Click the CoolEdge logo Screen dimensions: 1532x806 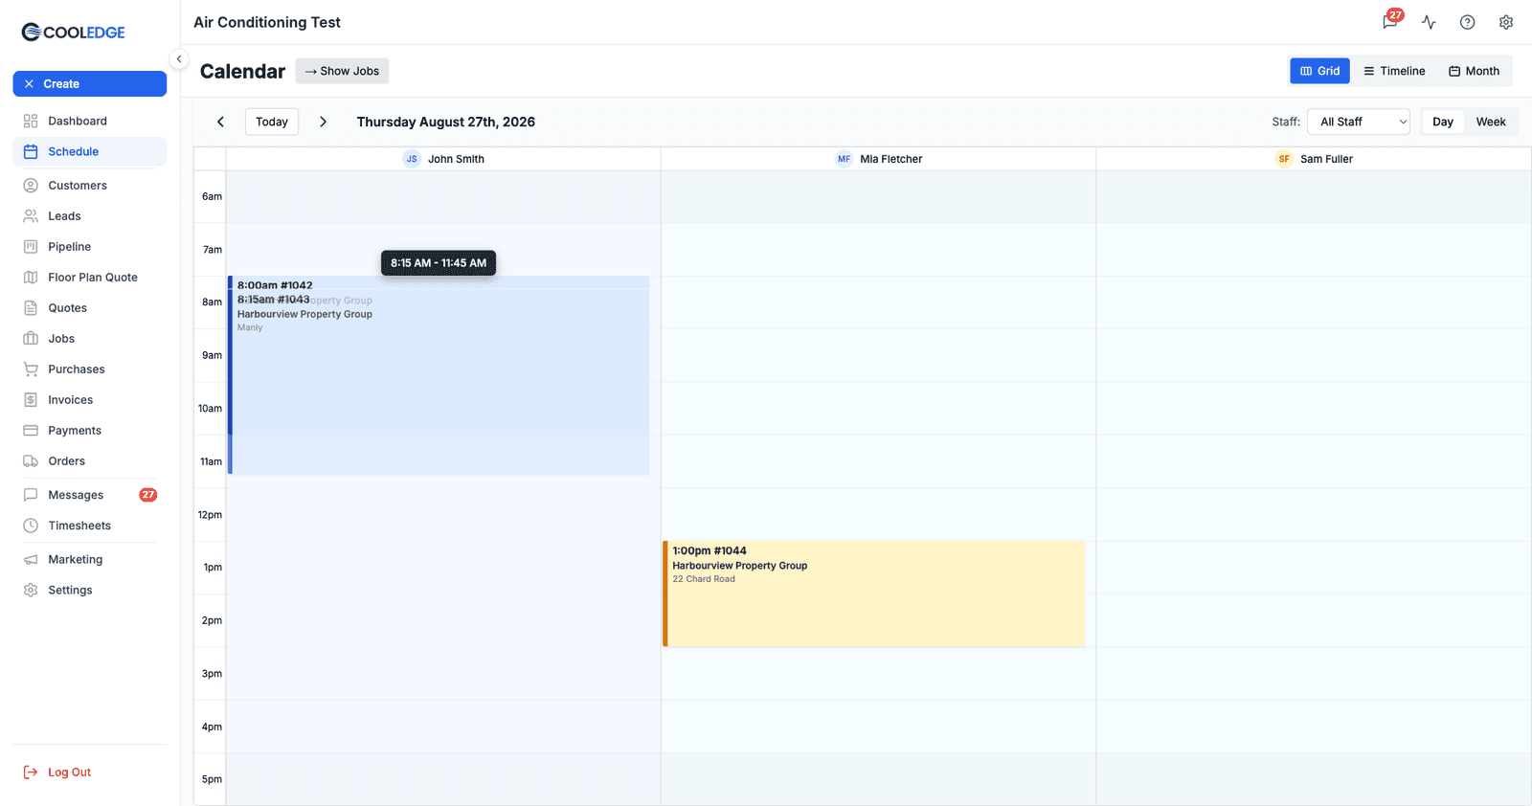tap(74, 33)
